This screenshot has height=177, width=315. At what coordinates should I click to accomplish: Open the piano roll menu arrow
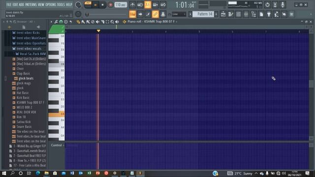51,22
